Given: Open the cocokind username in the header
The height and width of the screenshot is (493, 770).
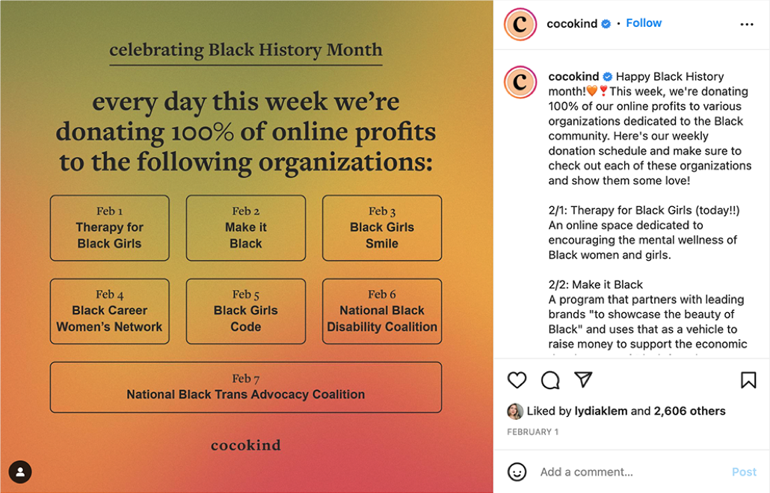Looking at the screenshot, I should (572, 24).
